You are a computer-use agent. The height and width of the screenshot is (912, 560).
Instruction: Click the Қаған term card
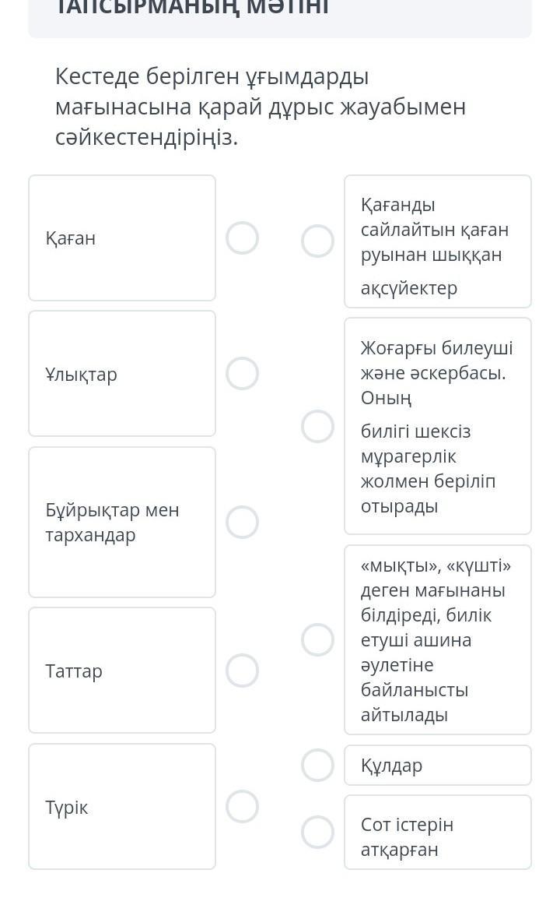pyautogui.click(x=122, y=238)
